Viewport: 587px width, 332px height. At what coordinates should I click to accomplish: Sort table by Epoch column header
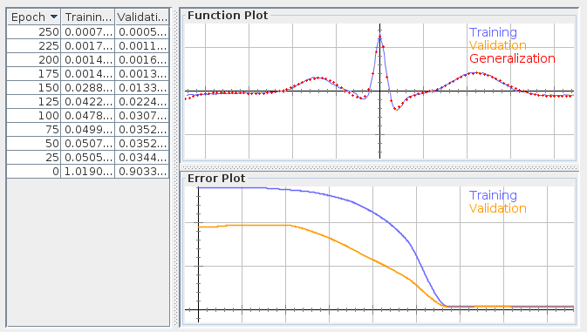(x=34, y=17)
